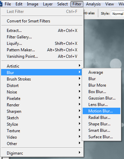The height and width of the screenshot is (159, 124).
Task: Open the Style dropdown showing Normal
Action: [x=118, y=14]
